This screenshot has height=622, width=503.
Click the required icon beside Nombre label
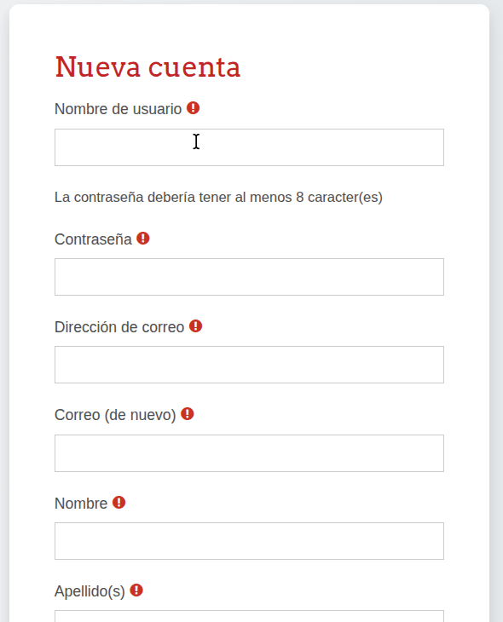click(x=119, y=503)
